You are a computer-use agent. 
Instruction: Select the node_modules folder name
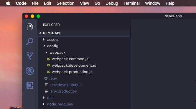tap(60, 104)
